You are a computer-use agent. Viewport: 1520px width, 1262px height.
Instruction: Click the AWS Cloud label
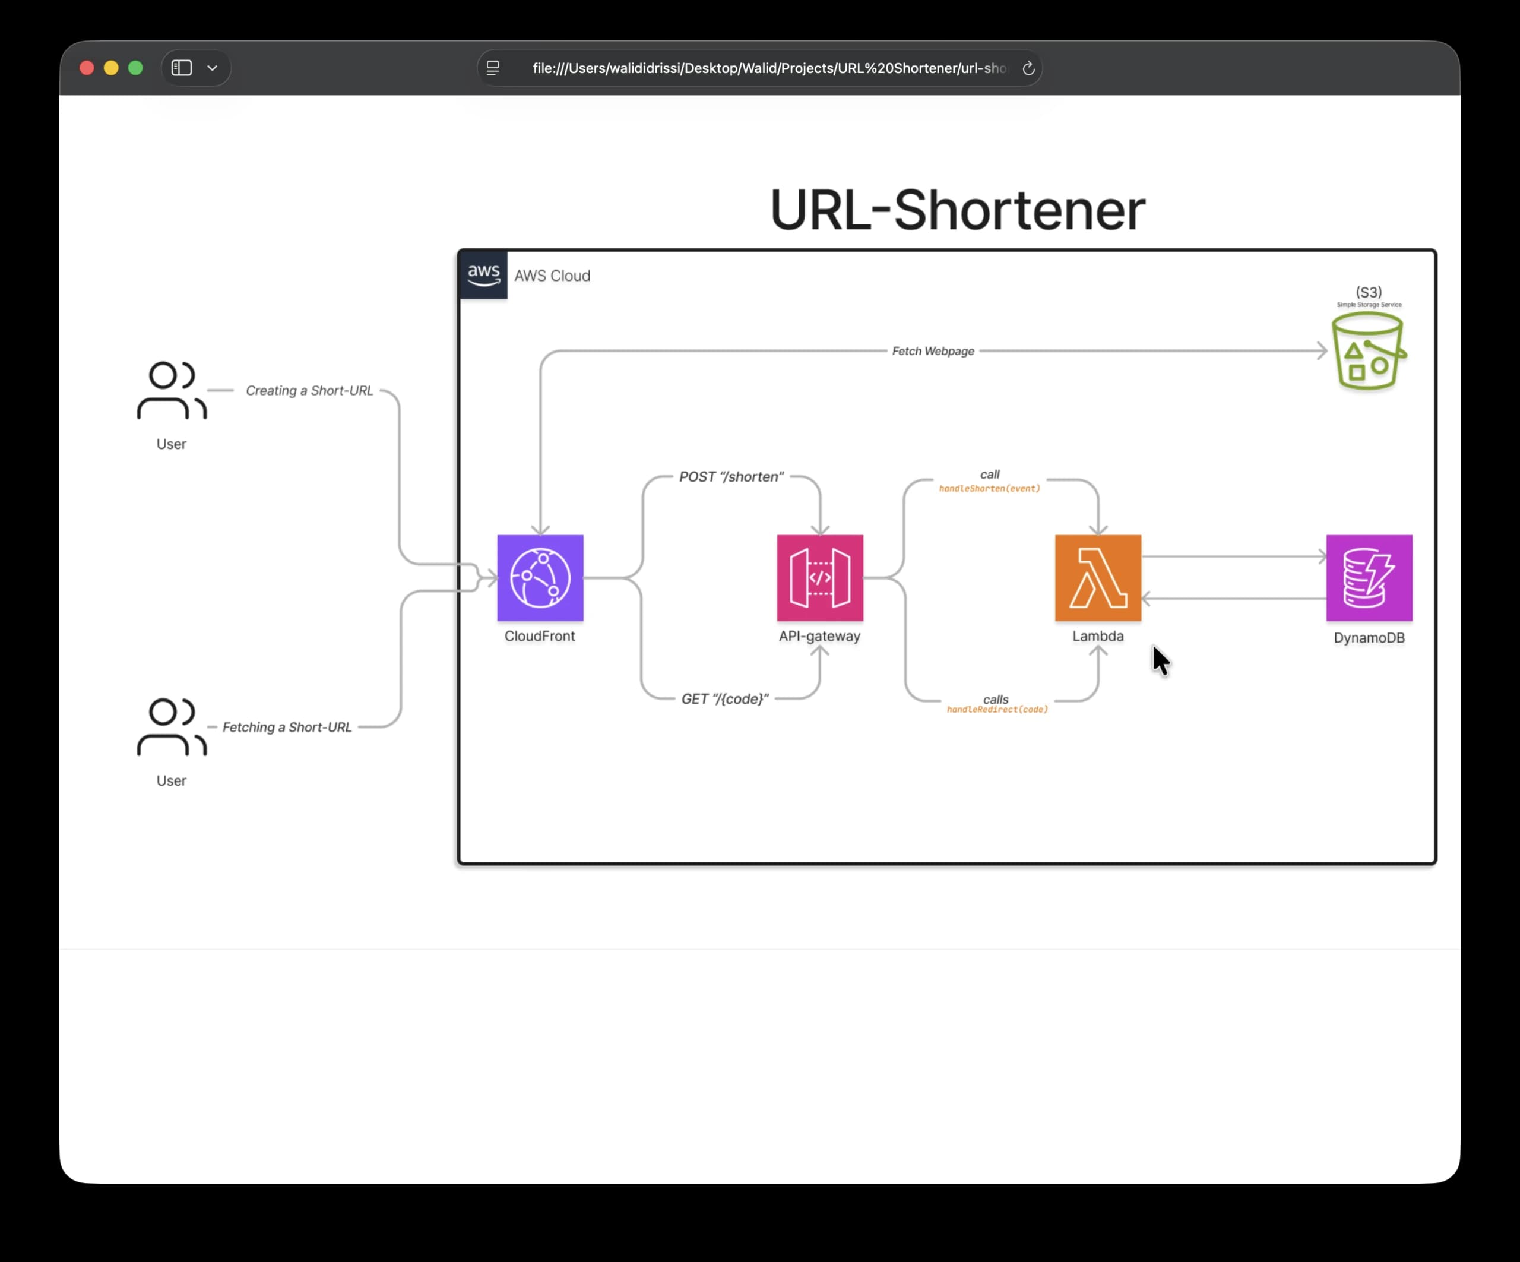(552, 276)
